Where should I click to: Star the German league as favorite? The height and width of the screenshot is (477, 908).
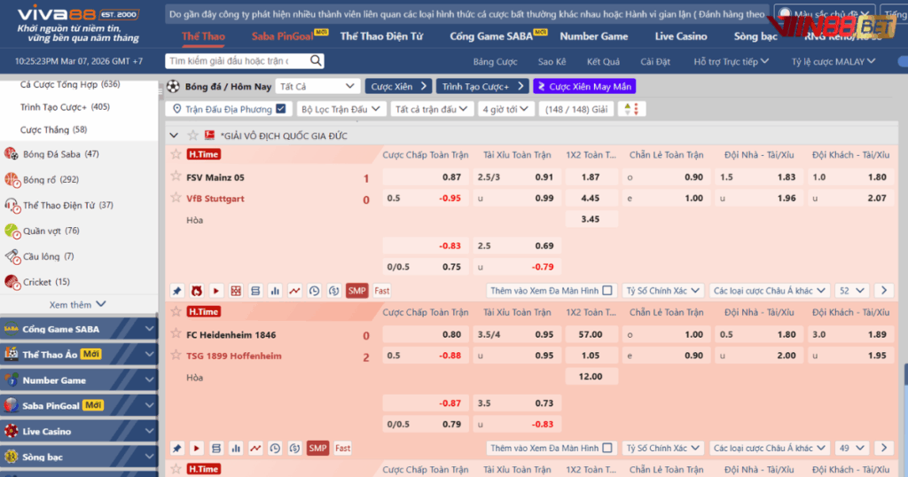[192, 136]
